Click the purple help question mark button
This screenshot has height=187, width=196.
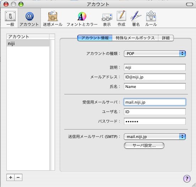point(187,178)
